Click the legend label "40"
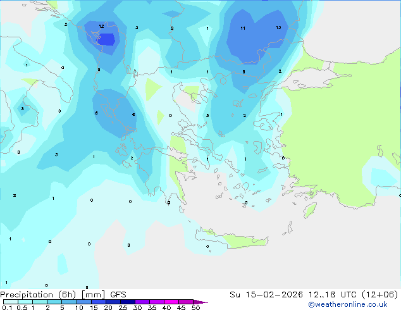 166,307
